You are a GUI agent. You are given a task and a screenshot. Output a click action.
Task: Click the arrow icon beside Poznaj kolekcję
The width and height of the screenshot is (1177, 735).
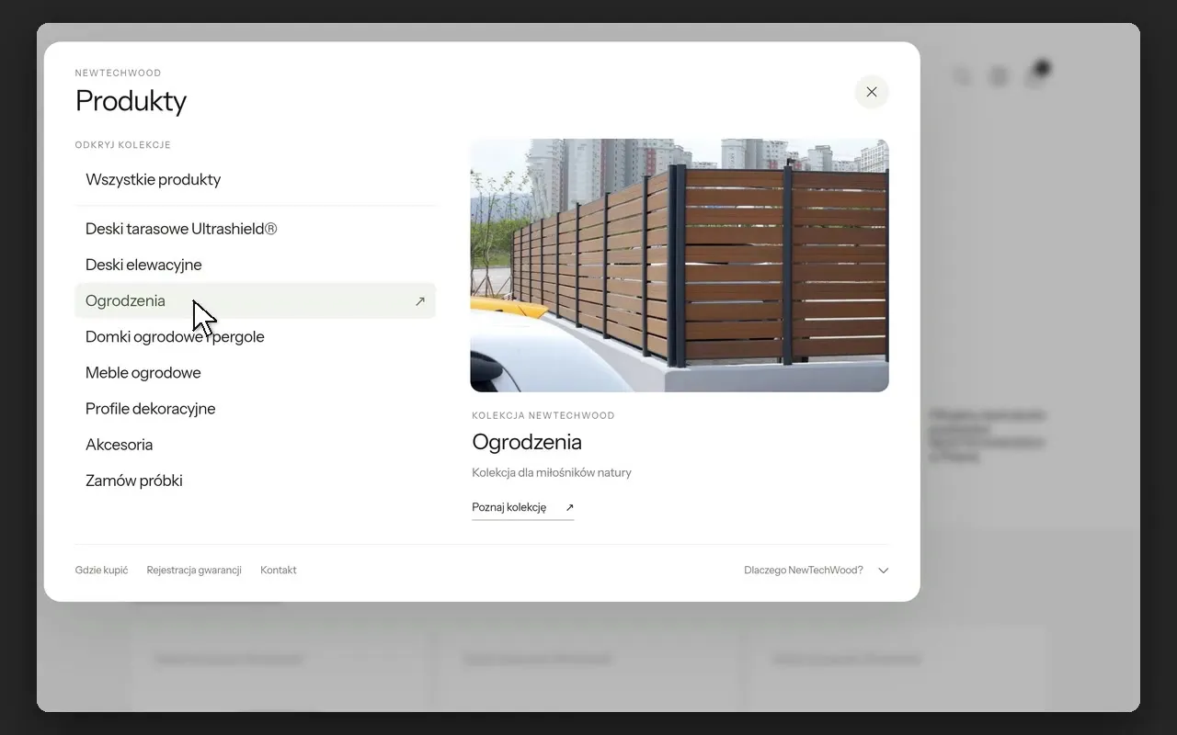(x=569, y=507)
